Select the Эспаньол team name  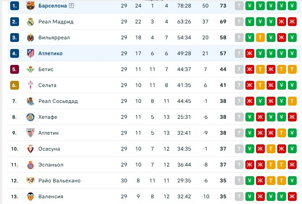pos(51,165)
